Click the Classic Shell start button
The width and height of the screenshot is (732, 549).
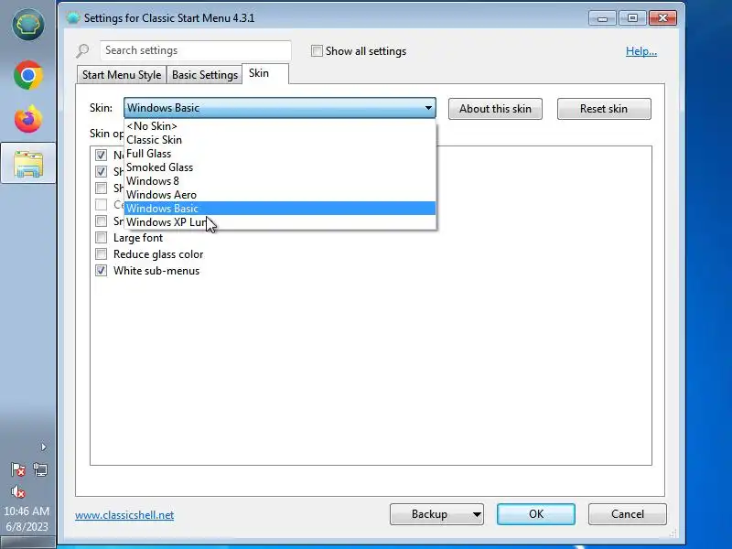pyautogui.click(x=28, y=25)
